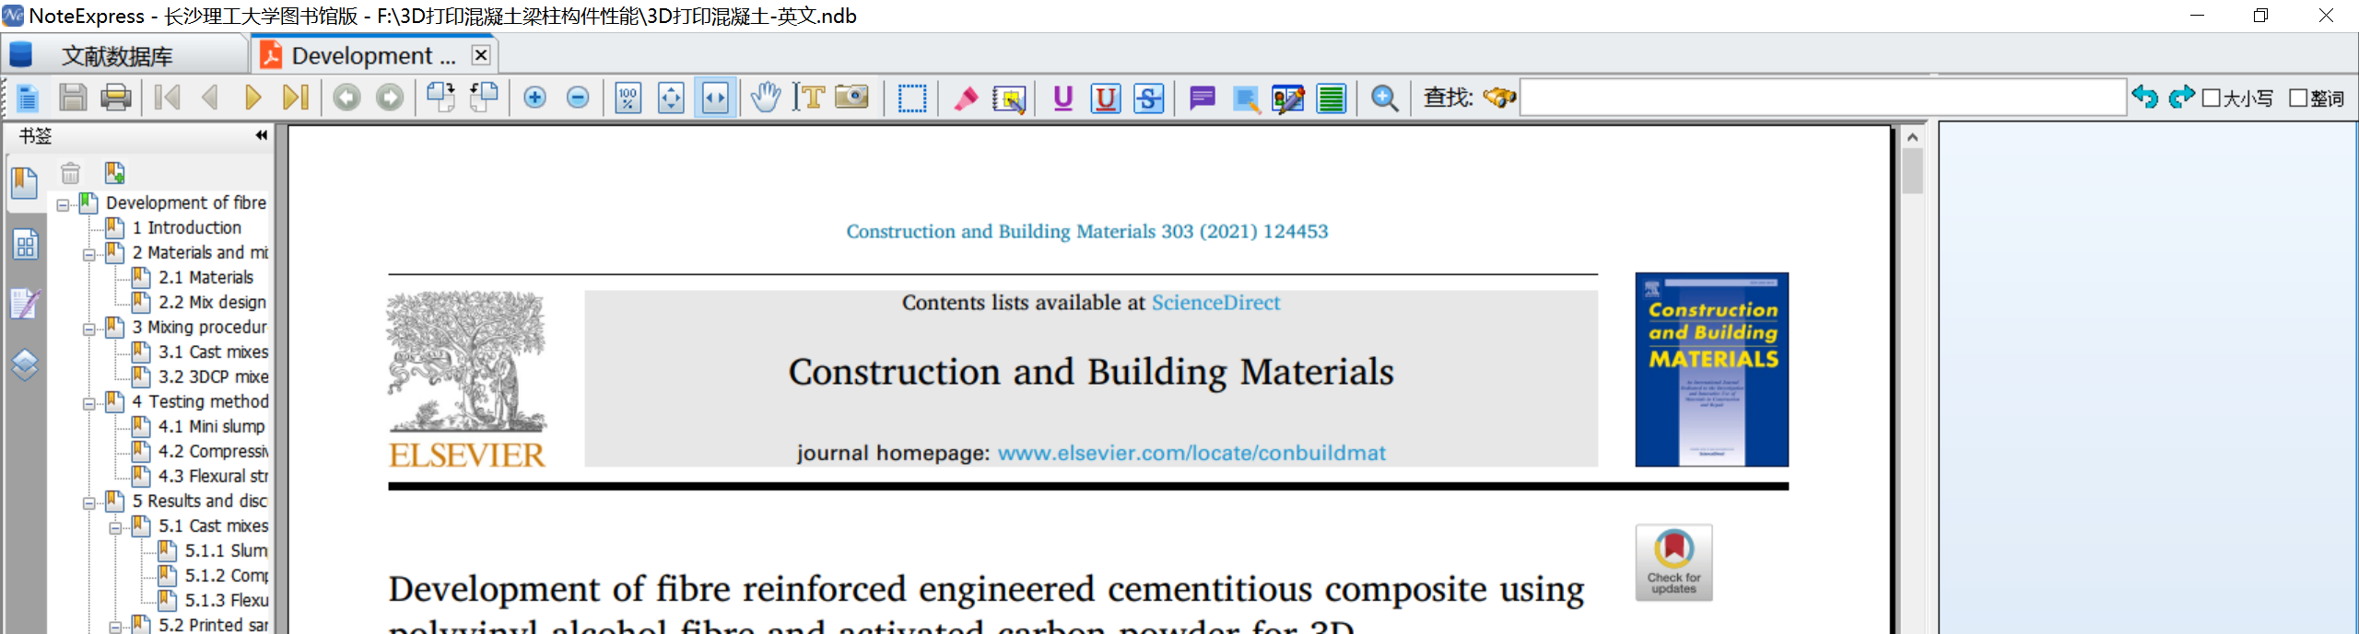The height and width of the screenshot is (634, 2359).
Task: Collapse the 'Development of fibre' root bookmark
Action: (63, 204)
